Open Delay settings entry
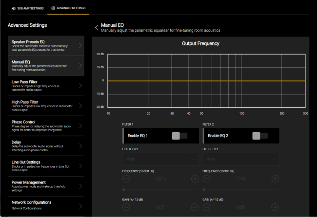The image size is (317, 217). [x=46, y=146]
